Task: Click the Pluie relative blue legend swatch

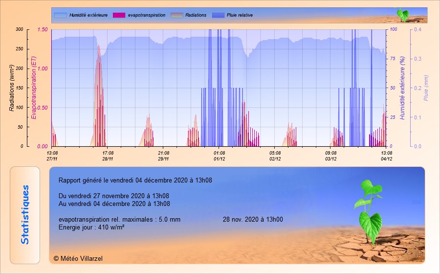Action: (219, 15)
